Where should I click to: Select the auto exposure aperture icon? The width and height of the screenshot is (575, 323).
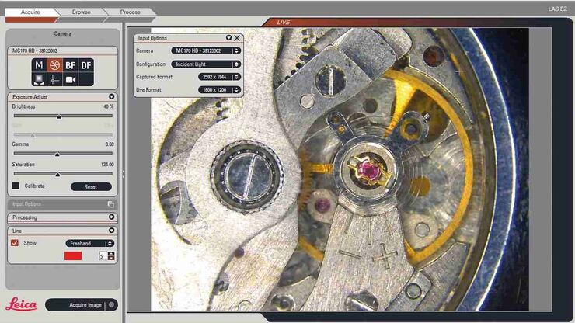tap(54, 65)
